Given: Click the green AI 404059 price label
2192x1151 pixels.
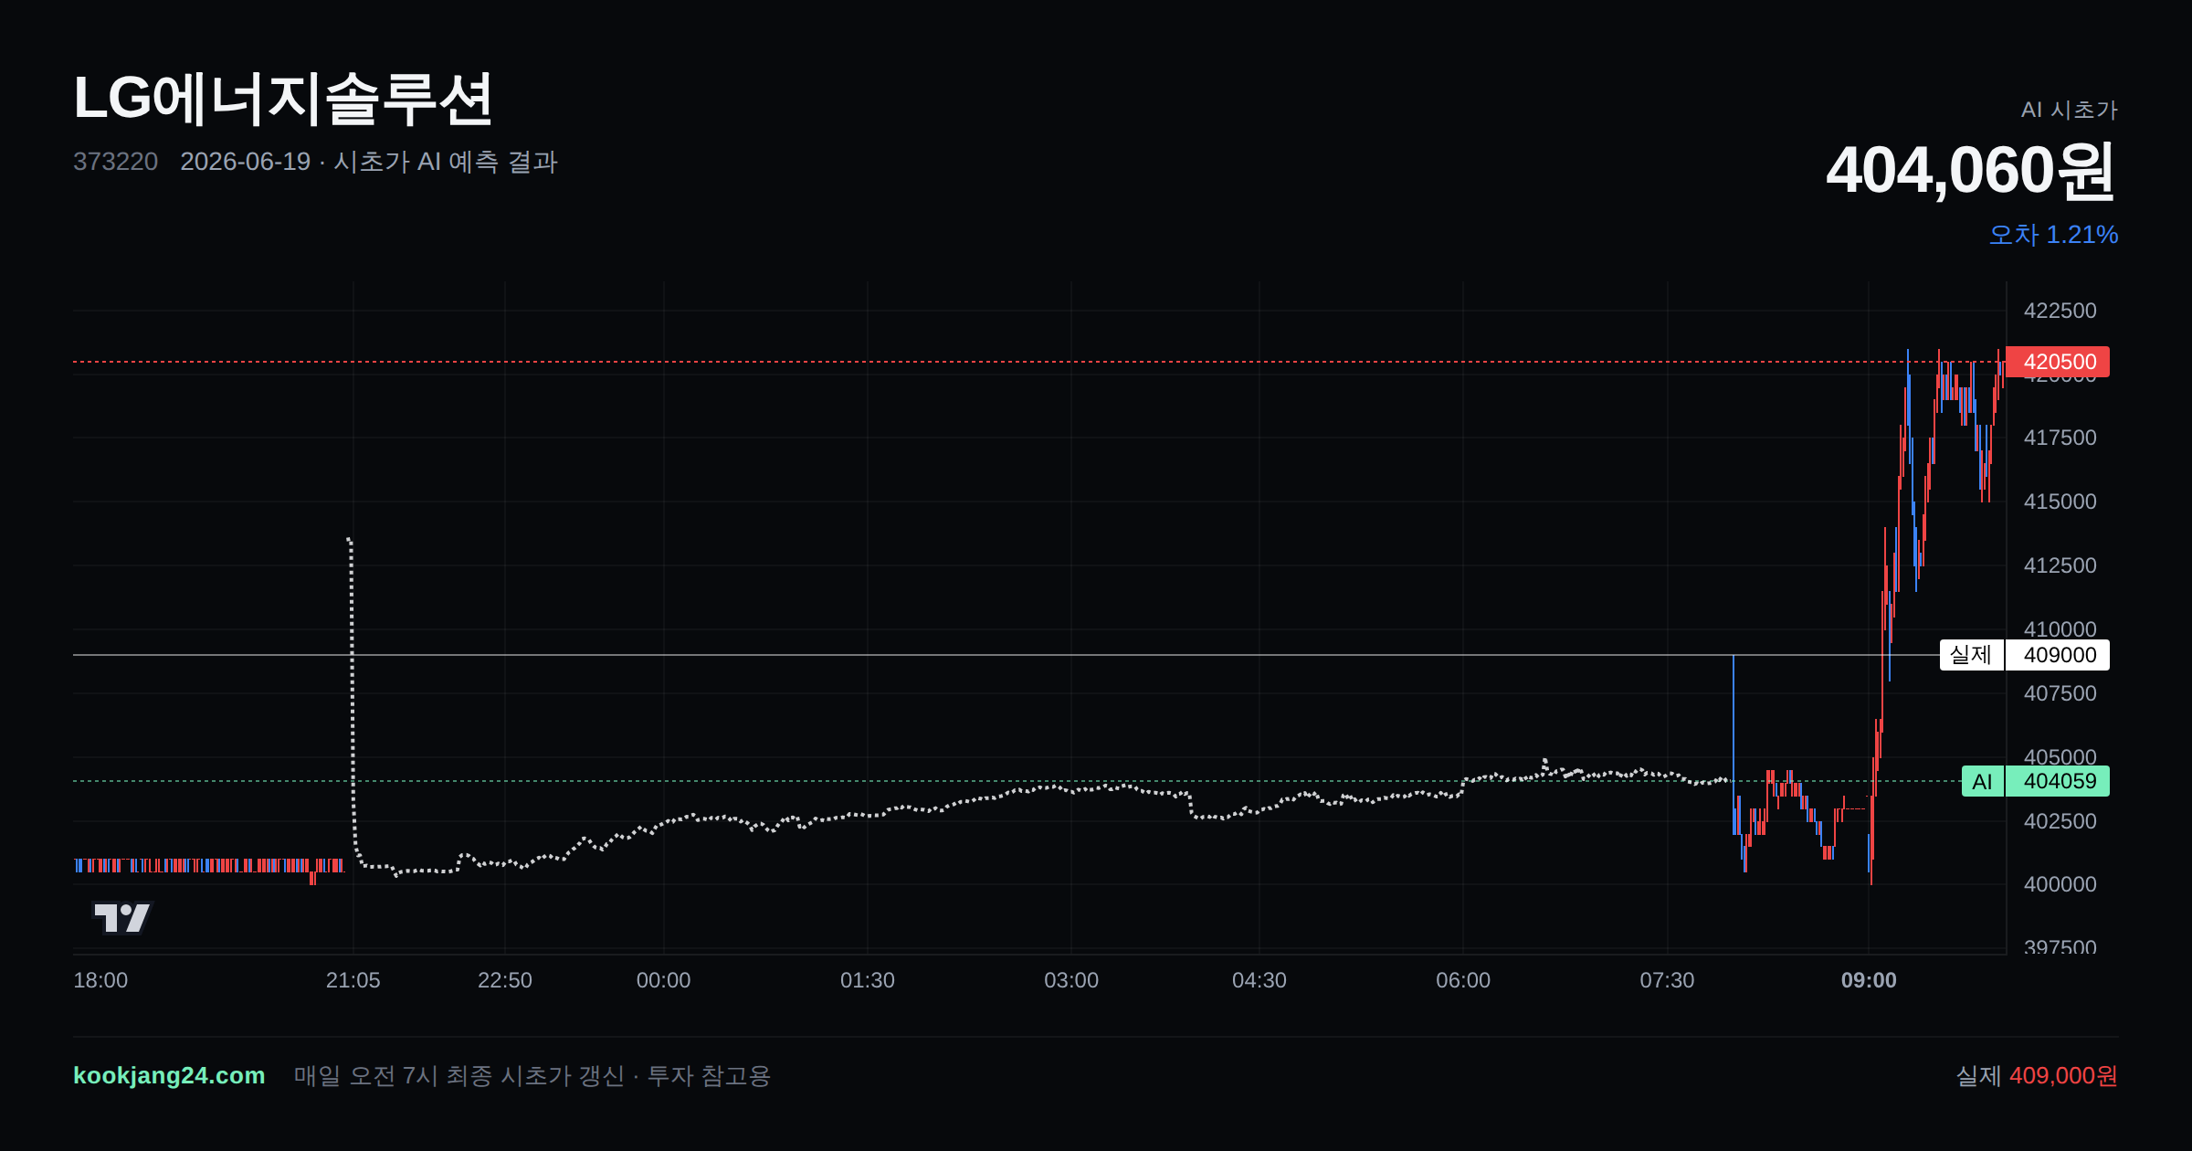Looking at the screenshot, I should (x=2036, y=781).
